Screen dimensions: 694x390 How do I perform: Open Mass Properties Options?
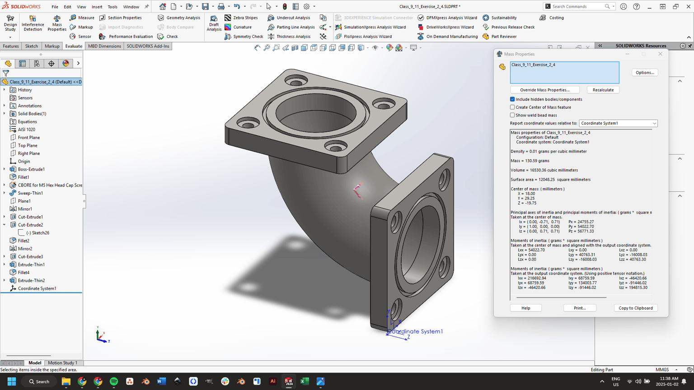[645, 73]
